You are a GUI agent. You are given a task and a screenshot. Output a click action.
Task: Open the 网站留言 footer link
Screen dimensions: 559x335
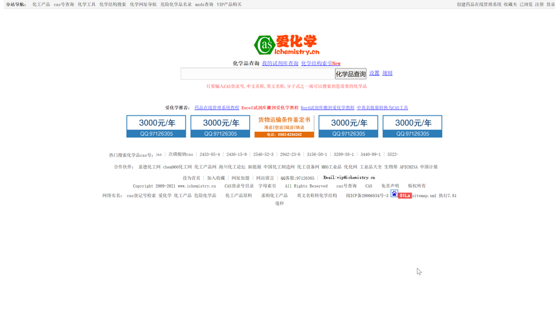265,178
